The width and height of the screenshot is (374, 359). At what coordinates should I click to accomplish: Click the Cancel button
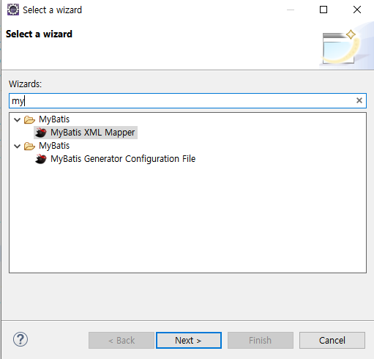point(332,340)
